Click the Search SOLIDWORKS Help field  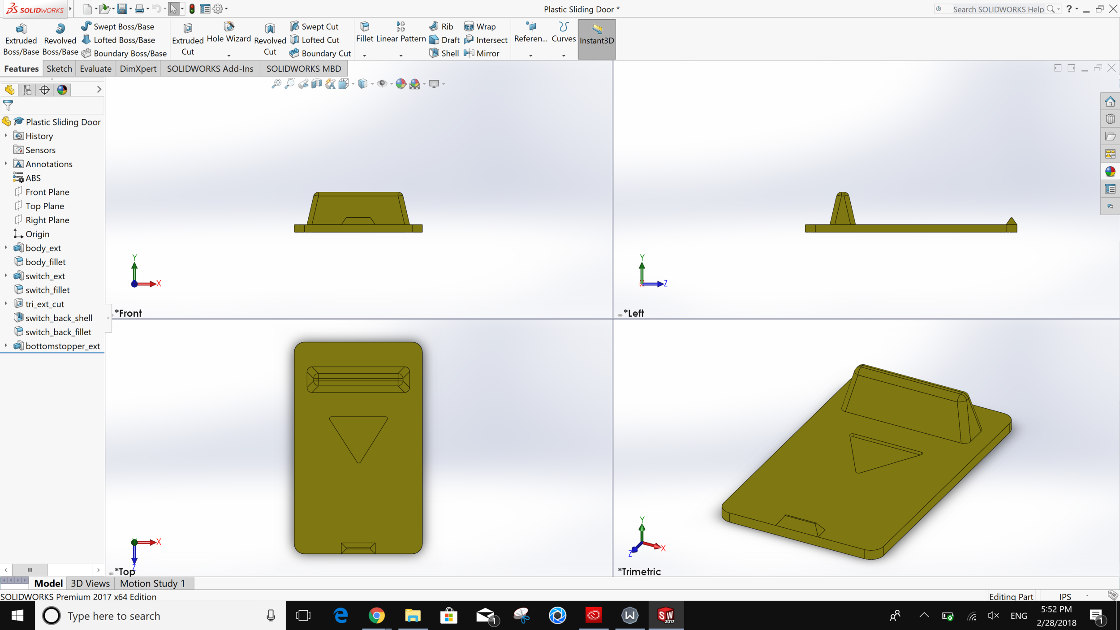coord(998,9)
